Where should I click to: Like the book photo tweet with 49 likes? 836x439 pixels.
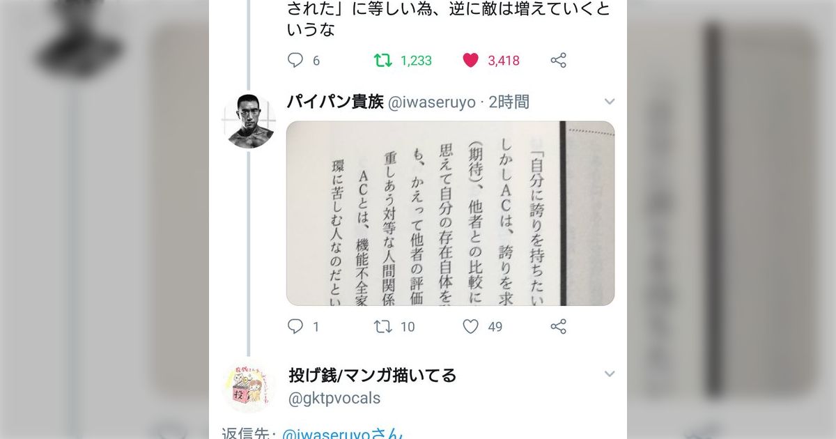pyautogui.click(x=471, y=326)
